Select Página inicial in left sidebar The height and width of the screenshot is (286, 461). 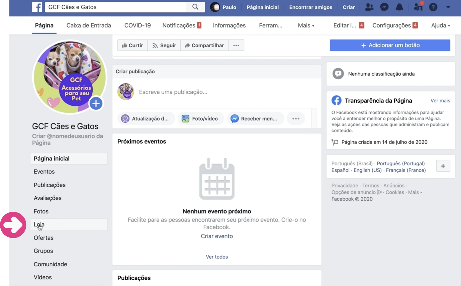pos(69,159)
